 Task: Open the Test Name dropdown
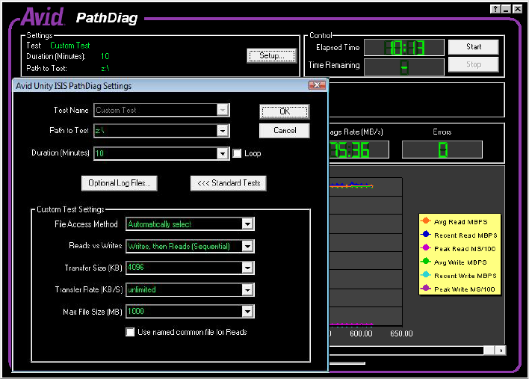pyautogui.click(x=223, y=111)
